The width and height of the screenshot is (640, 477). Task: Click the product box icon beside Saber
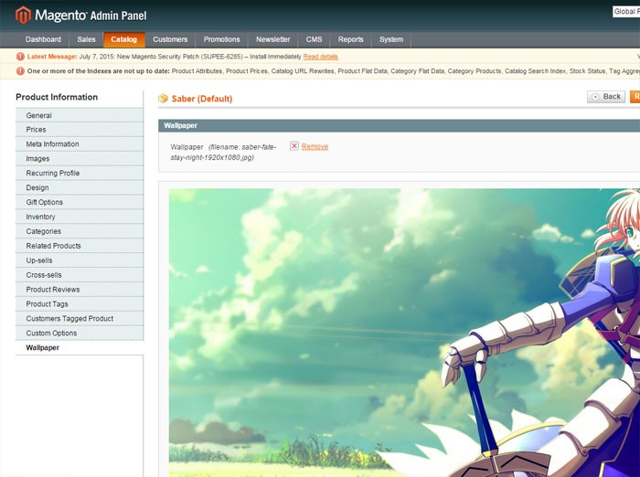pos(163,99)
